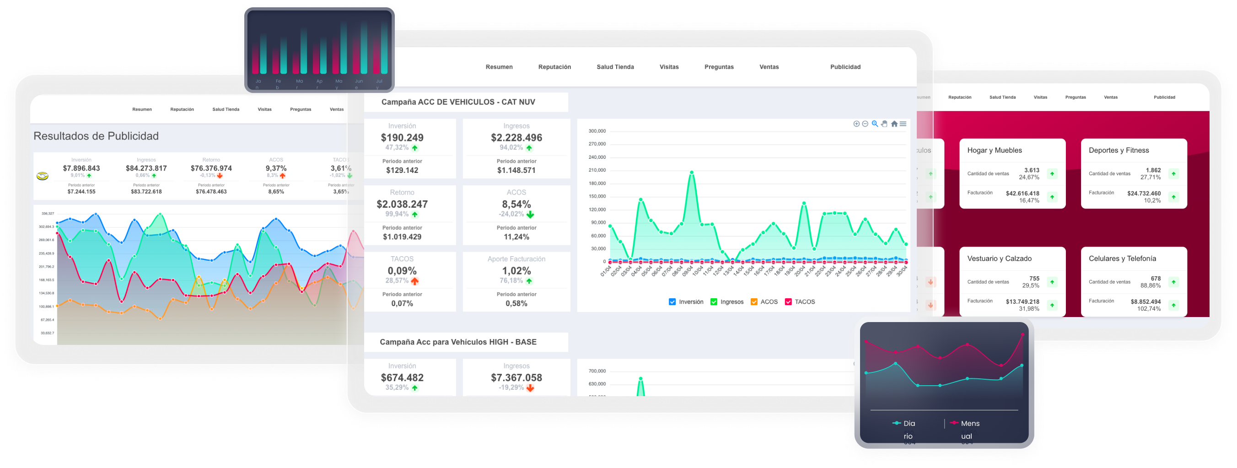Click the Mercado Libre handshake logo

tap(42, 176)
